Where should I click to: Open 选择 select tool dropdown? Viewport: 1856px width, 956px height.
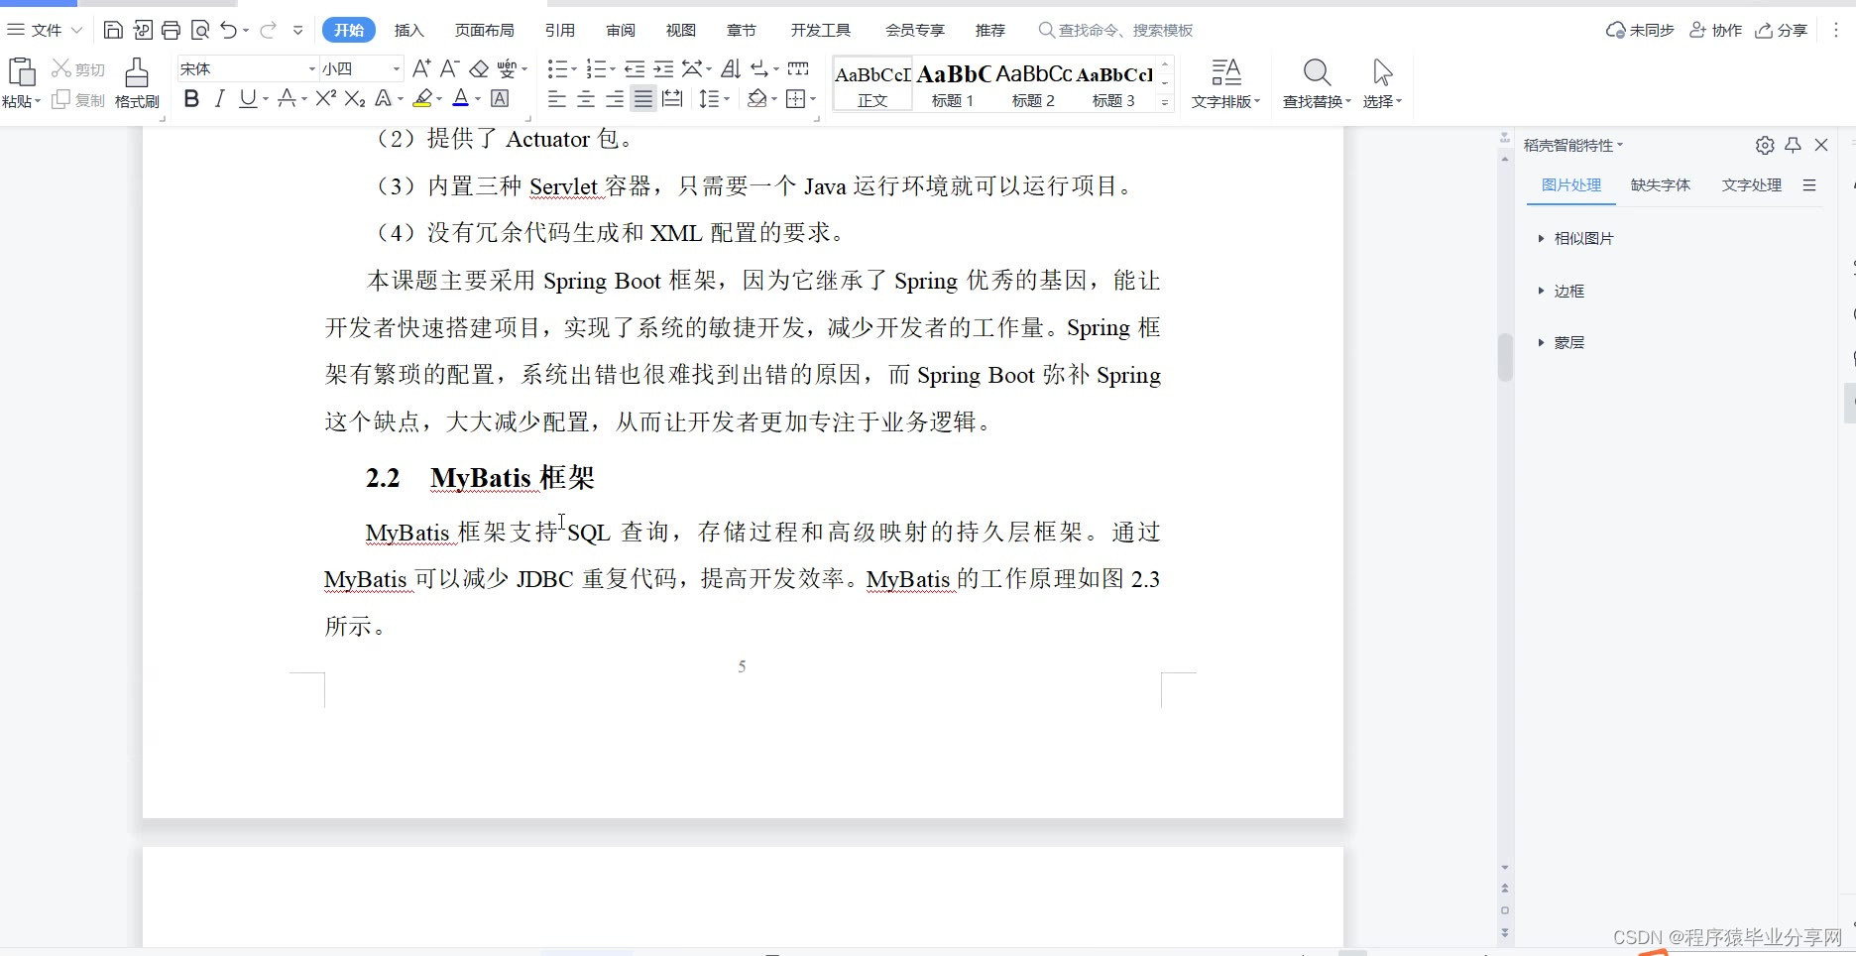1382,83
